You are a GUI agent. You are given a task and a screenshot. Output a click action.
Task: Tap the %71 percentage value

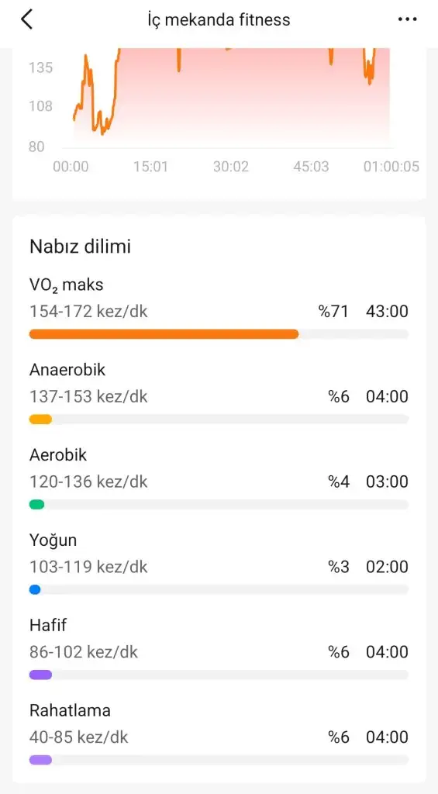[x=333, y=311]
